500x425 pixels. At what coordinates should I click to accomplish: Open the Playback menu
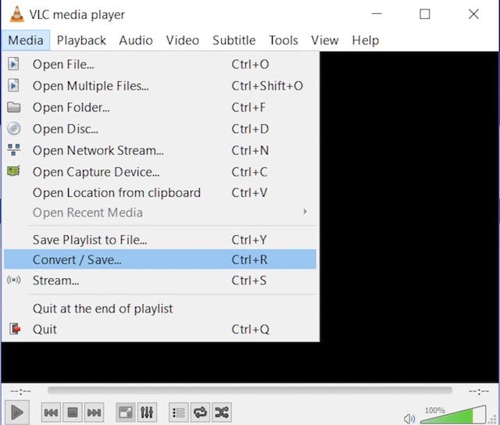point(81,40)
